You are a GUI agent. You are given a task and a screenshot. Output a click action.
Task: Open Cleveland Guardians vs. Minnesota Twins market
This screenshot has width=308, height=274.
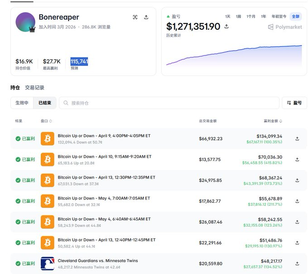[98, 260]
